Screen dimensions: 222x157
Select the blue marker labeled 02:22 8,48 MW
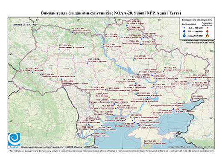[x=144, y=145]
